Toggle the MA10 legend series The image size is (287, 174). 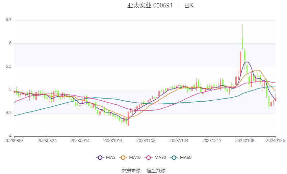[x=130, y=158]
